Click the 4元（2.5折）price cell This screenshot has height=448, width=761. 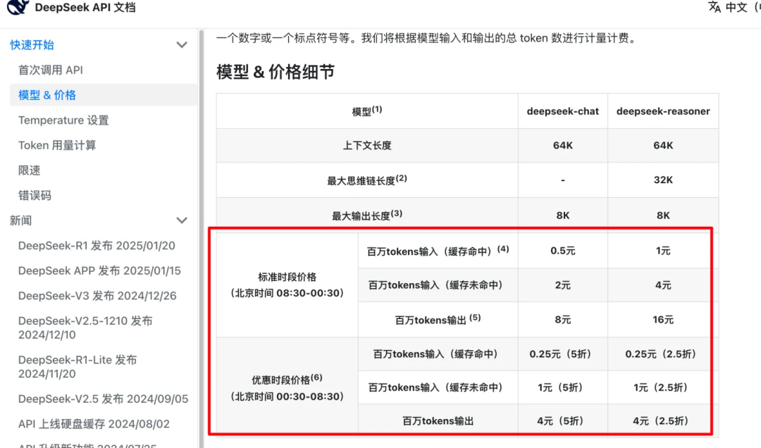663,421
